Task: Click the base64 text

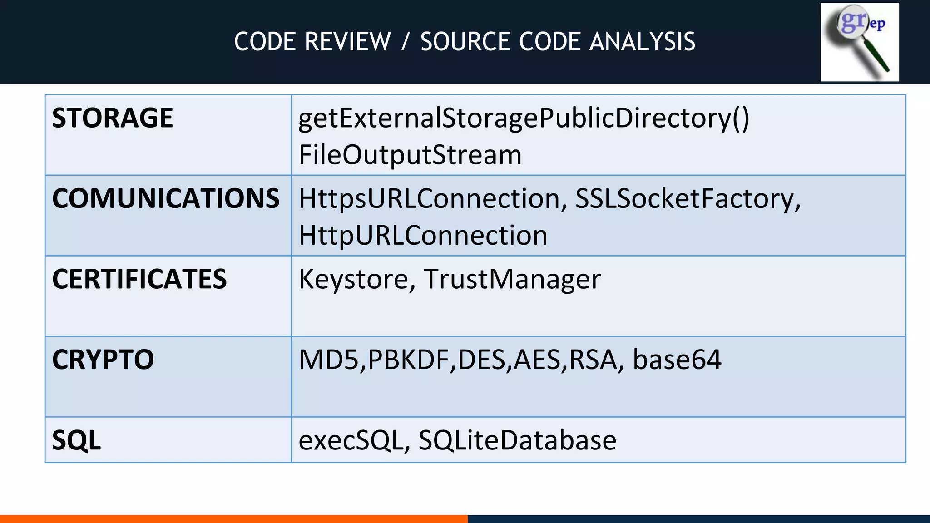Action: point(677,360)
